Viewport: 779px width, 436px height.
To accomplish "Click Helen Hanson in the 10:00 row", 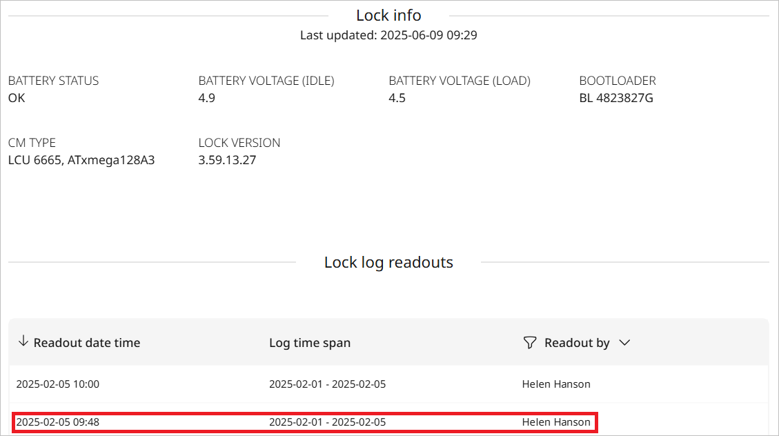I will 556,384.
